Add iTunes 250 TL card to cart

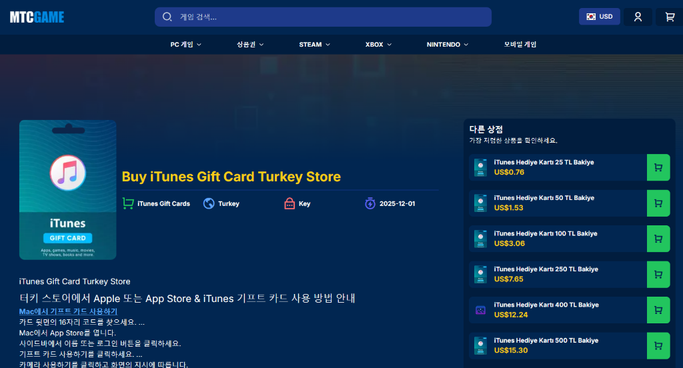pos(658,274)
